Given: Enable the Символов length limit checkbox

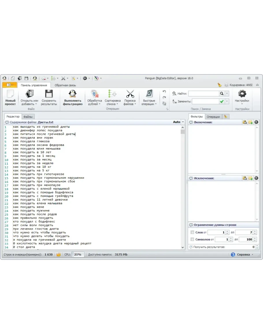Looking at the screenshot, I should coord(192,239).
